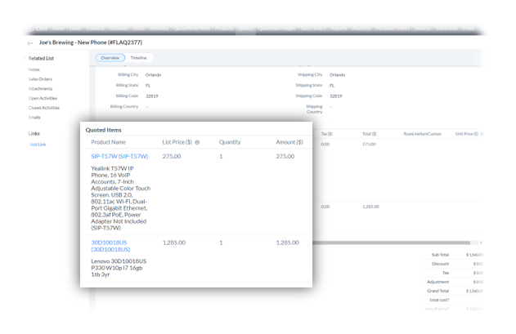Click the back arrow beside the quote title

[x=30, y=43]
